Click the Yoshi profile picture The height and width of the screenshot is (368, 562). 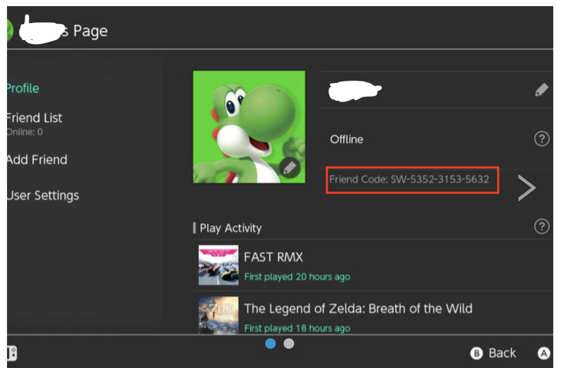click(x=249, y=127)
